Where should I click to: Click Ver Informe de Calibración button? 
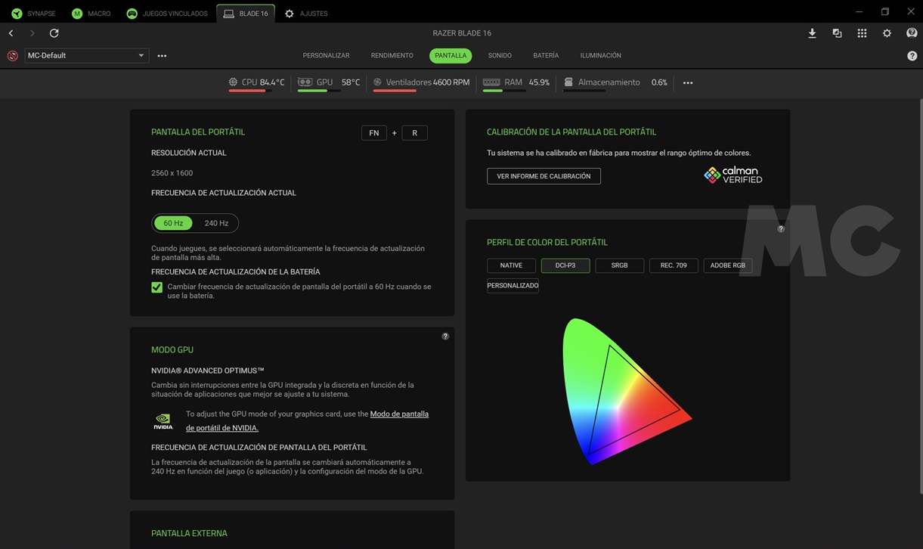pyautogui.click(x=544, y=176)
